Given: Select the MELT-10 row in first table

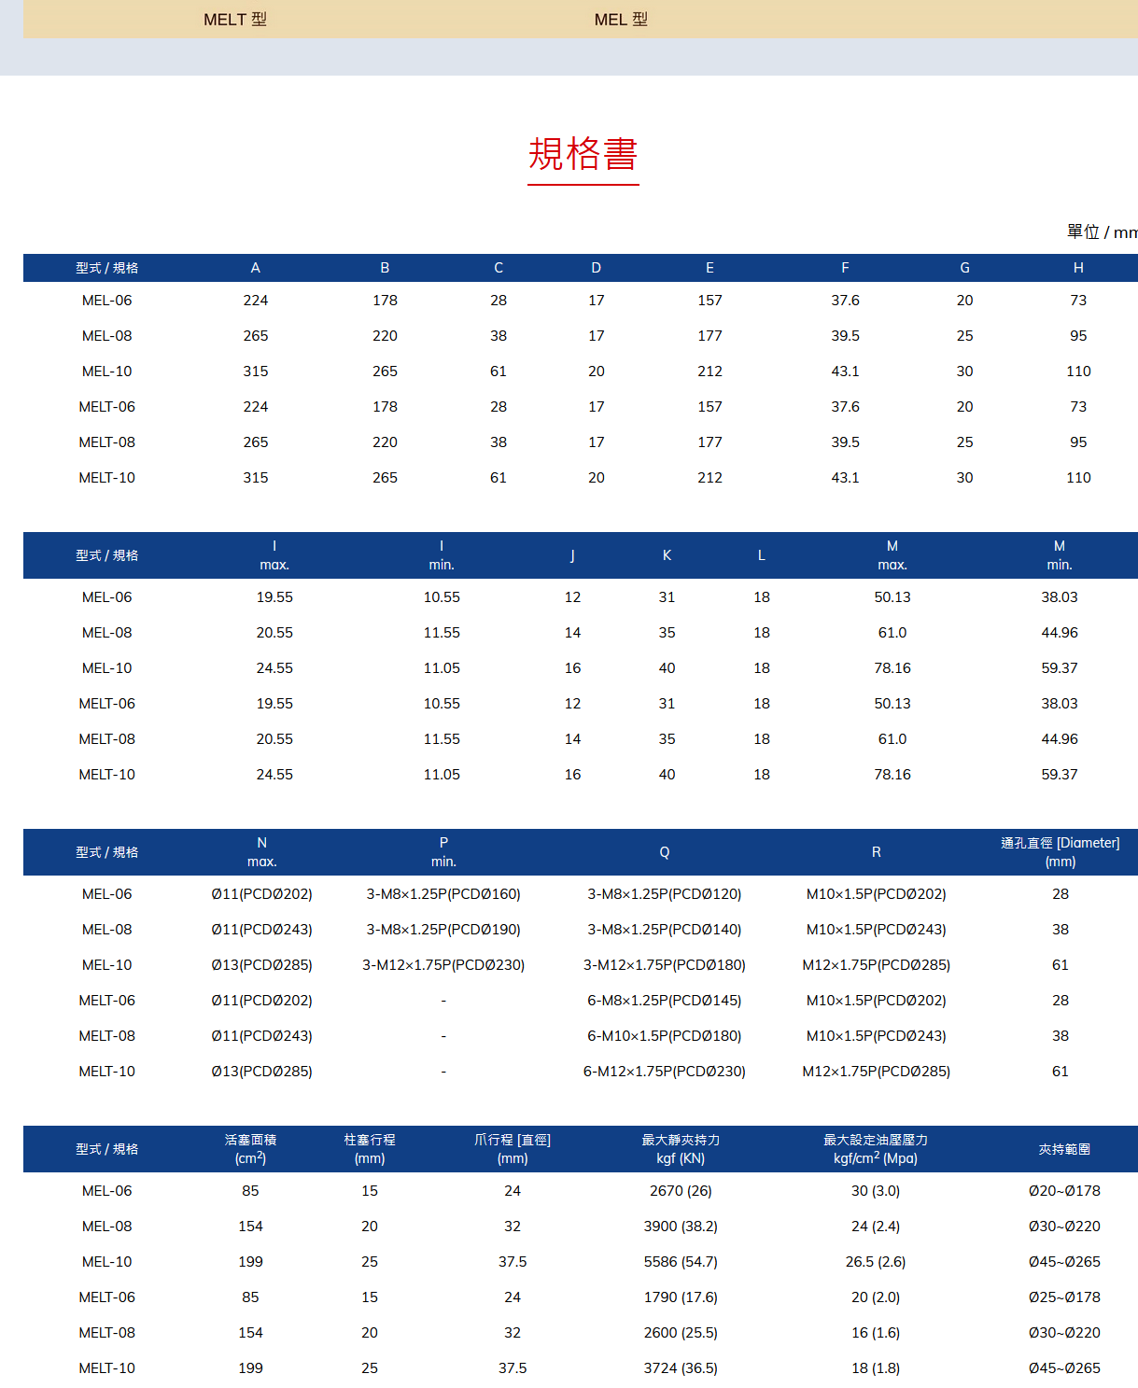Looking at the screenshot, I should pos(107,477).
